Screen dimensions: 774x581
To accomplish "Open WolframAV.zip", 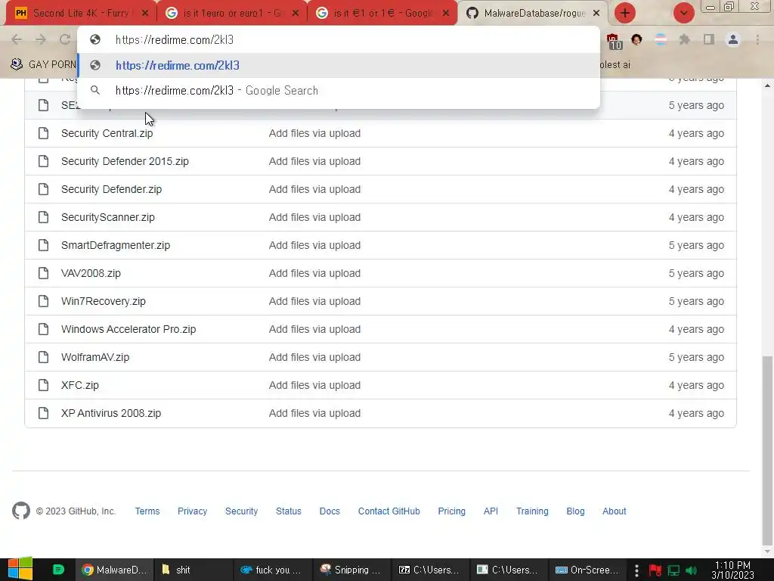I will point(95,357).
